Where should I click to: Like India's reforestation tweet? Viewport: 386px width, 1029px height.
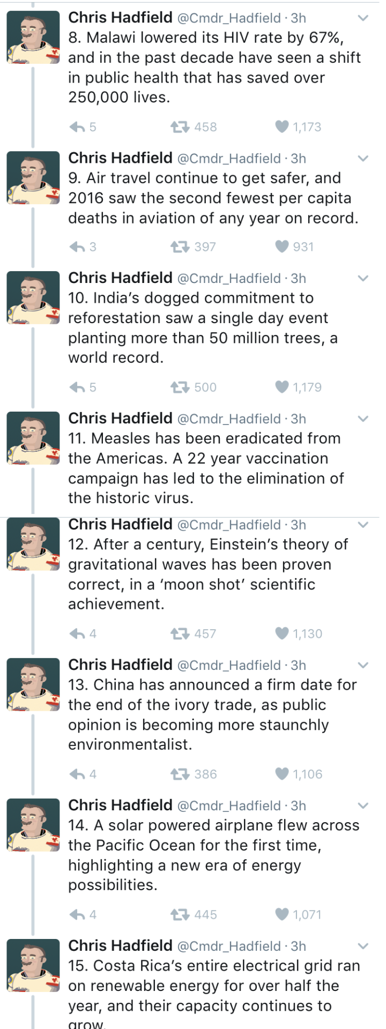coord(282,387)
